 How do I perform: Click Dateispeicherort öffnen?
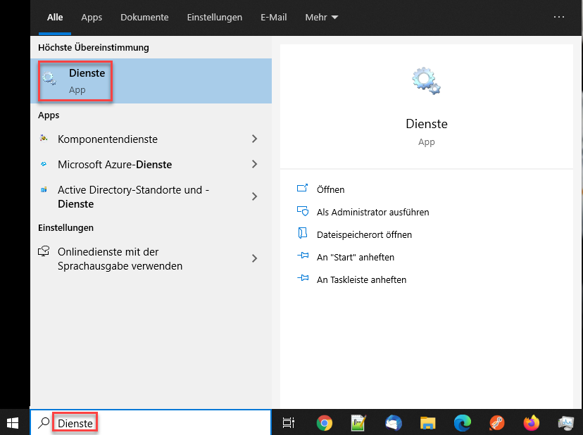tap(364, 234)
